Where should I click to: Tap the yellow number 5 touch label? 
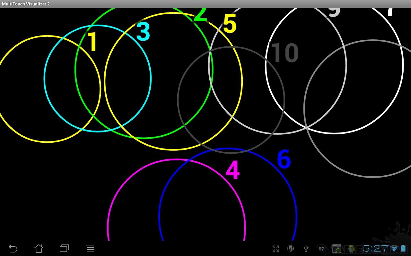tap(230, 24)
